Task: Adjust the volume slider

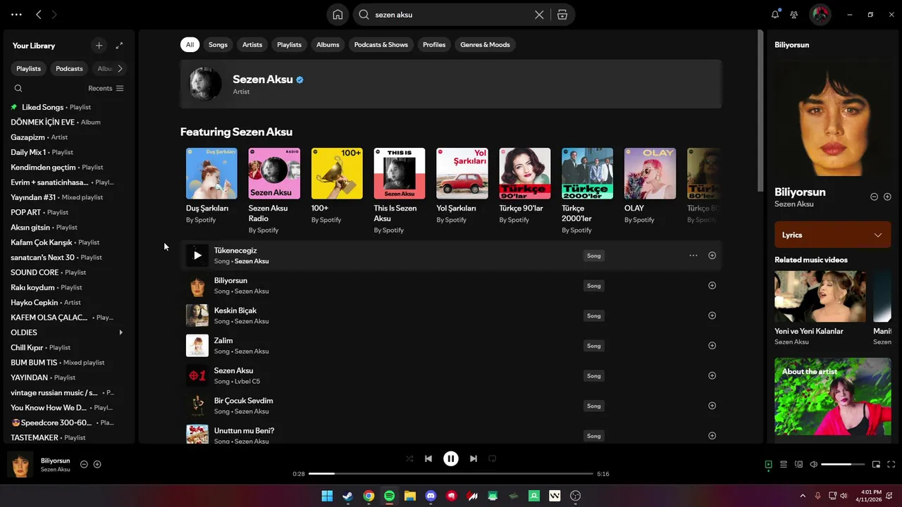Action: [843, 464]
